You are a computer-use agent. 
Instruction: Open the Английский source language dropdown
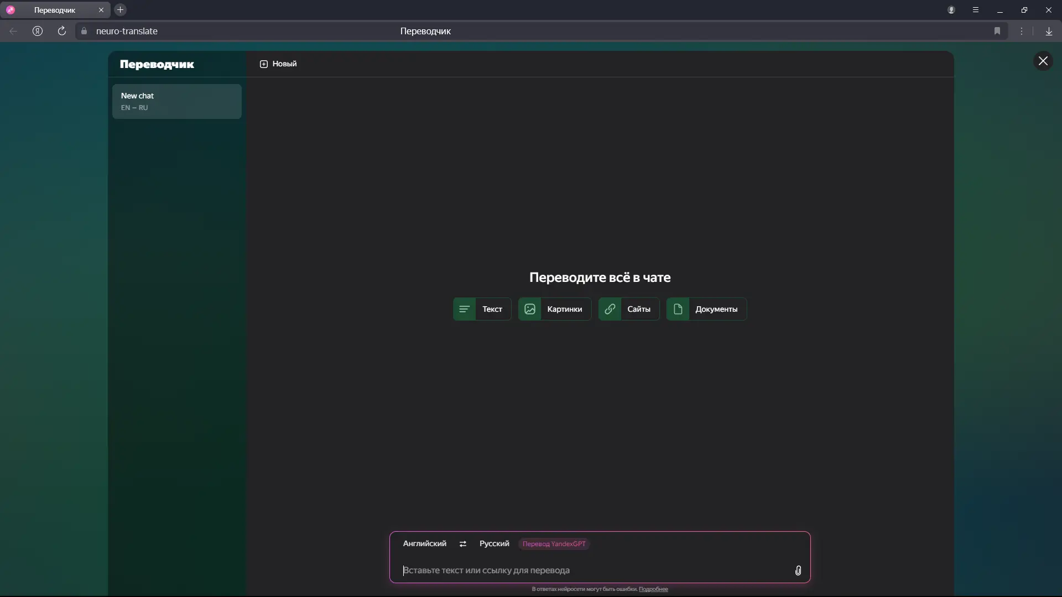[x=424, y=544]
